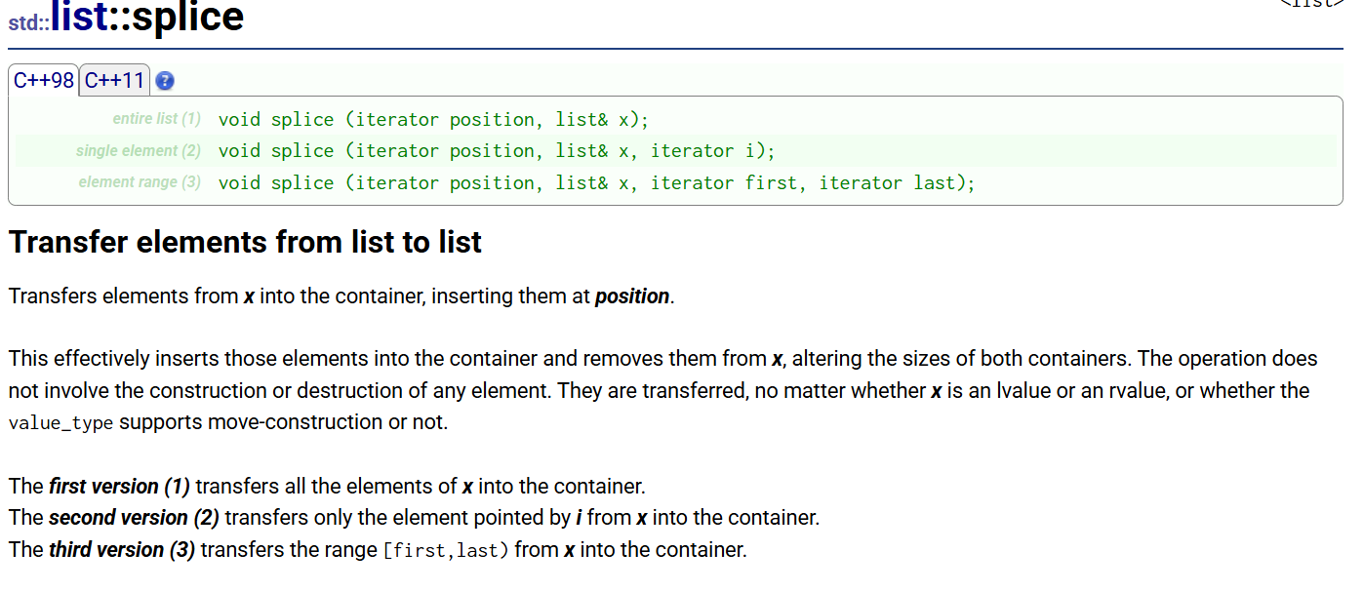Click the splice signature with first and last

pyautogui.click(x=596, y=183)
